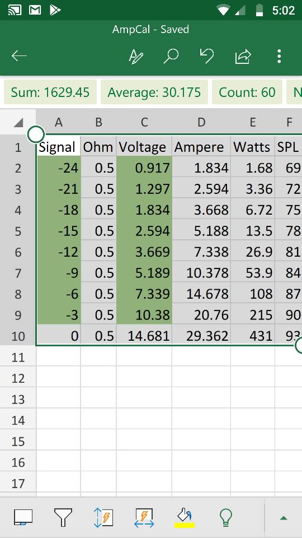Open the keyboard and card view icon
This screenshot has height=538, width=302.
pos(23,517)
